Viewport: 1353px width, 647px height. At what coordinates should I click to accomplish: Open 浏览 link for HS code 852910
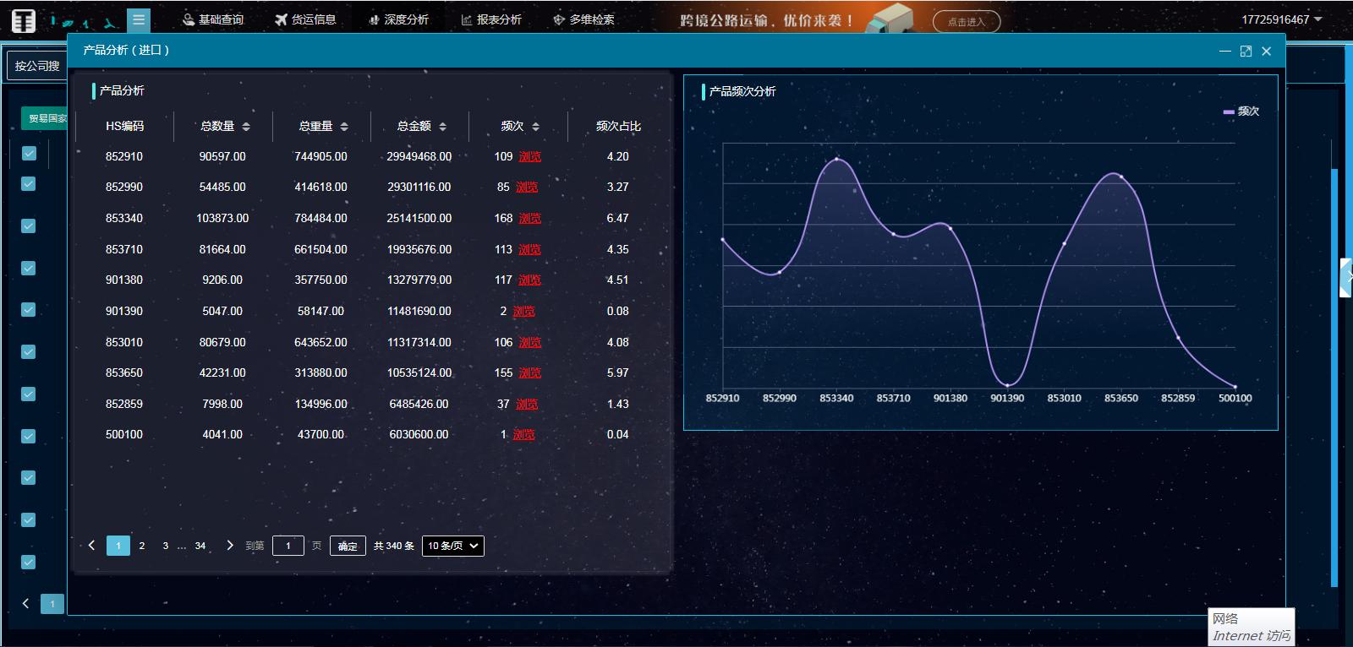[x=530, y=157]
